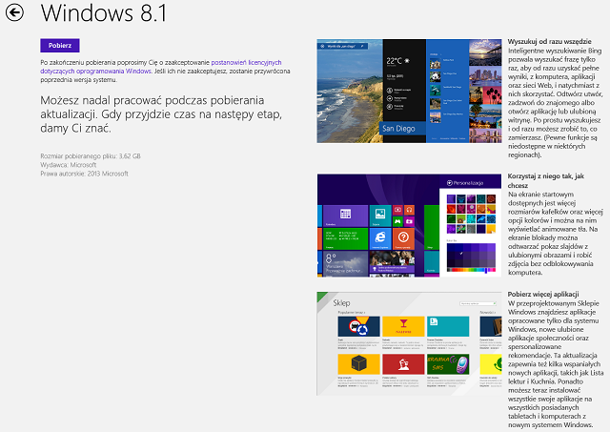Click the Internet Explorer tile icon
610x432 pixels.
pos(380,237)
